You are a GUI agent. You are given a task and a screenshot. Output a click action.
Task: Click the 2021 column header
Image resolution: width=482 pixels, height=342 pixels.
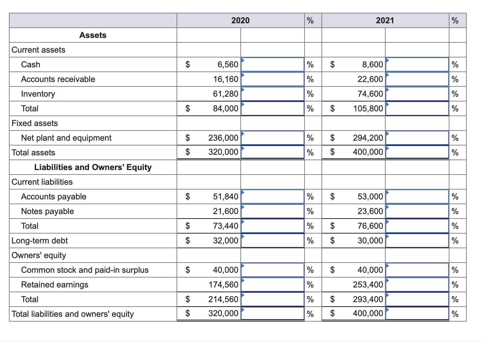point(385,20)
